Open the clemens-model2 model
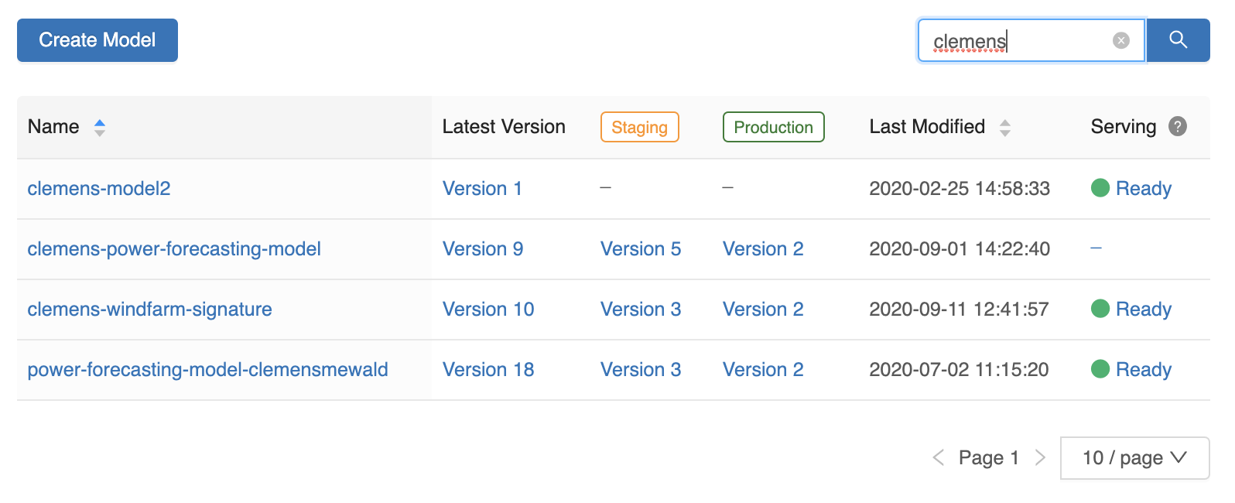The image size is (1235, 503). (99, 188)
